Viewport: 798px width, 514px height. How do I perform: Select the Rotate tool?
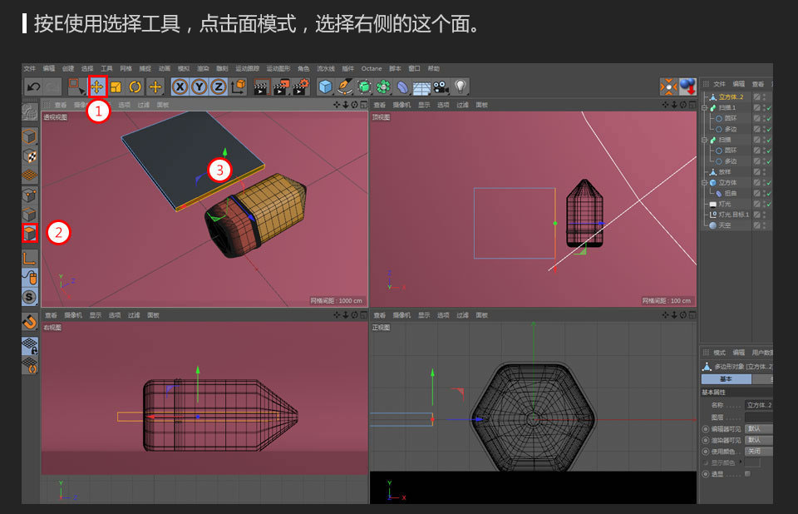click(x=135, y=86)
